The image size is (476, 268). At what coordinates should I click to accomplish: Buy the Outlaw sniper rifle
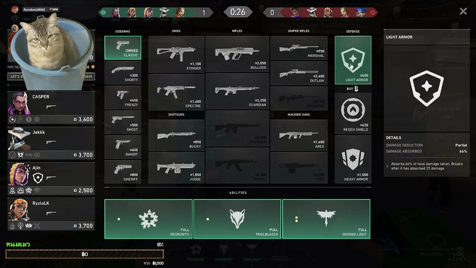pyautogui.click(x=299, y=73)
